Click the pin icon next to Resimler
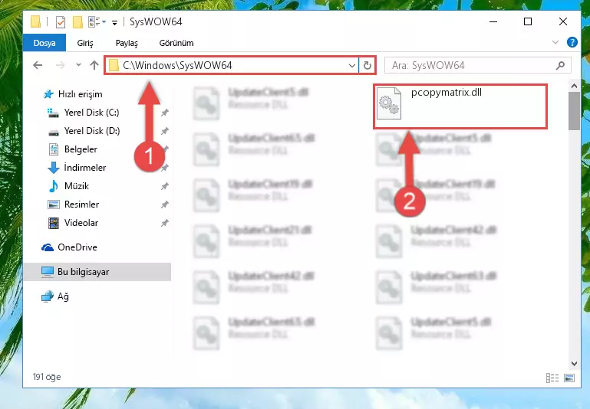Image resolution: width=590 pixels, height=409 pixels. 164,204
